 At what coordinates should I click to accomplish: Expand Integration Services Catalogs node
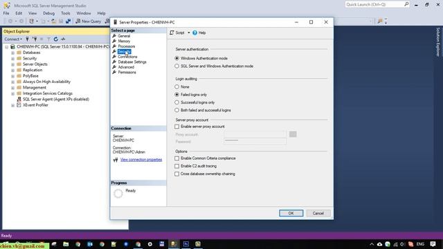12,93
